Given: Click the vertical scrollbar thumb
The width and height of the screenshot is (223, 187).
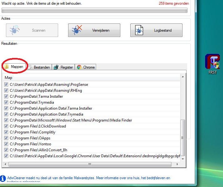Looking at the screenshot, I should 182,138.
